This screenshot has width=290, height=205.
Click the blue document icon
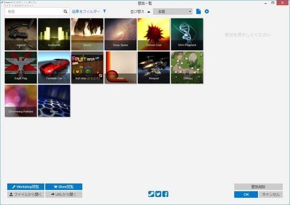(199, 11)
